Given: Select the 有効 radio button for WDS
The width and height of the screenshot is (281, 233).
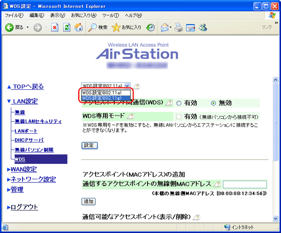Looking at the screenshot, I should 179,103.
